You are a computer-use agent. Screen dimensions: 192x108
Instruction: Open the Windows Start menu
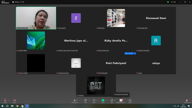(x=2, y=106)
